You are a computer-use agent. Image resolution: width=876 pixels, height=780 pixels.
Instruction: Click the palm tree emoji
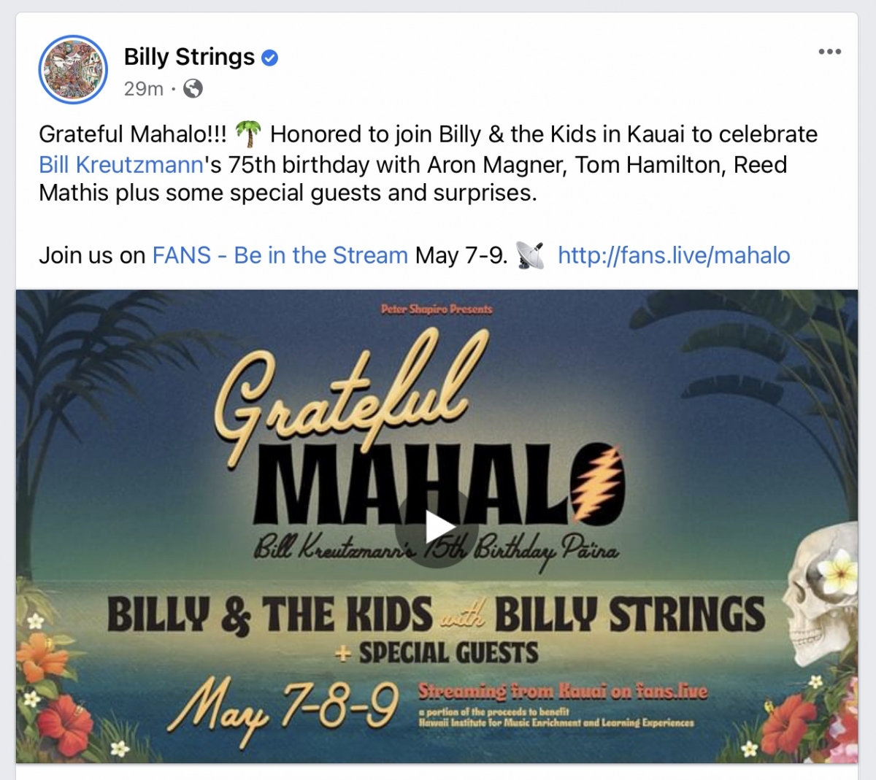248,134
